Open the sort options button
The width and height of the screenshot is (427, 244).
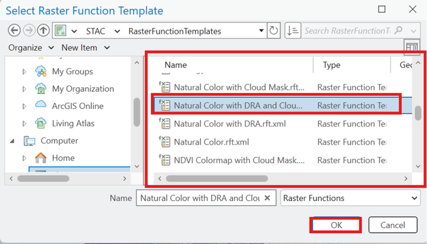(293, 30)
